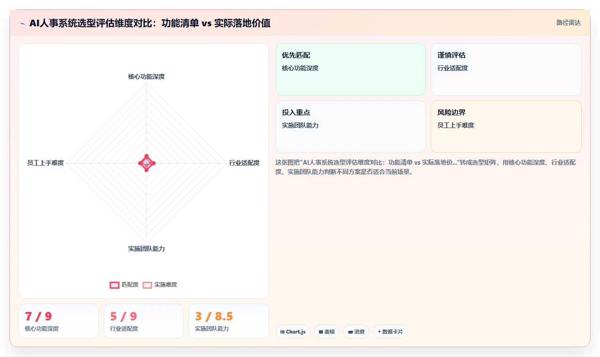The height and width of the screenshot is (357, 600).
Task: Click the lightning icon before the title
Action: tap(22, 23)
